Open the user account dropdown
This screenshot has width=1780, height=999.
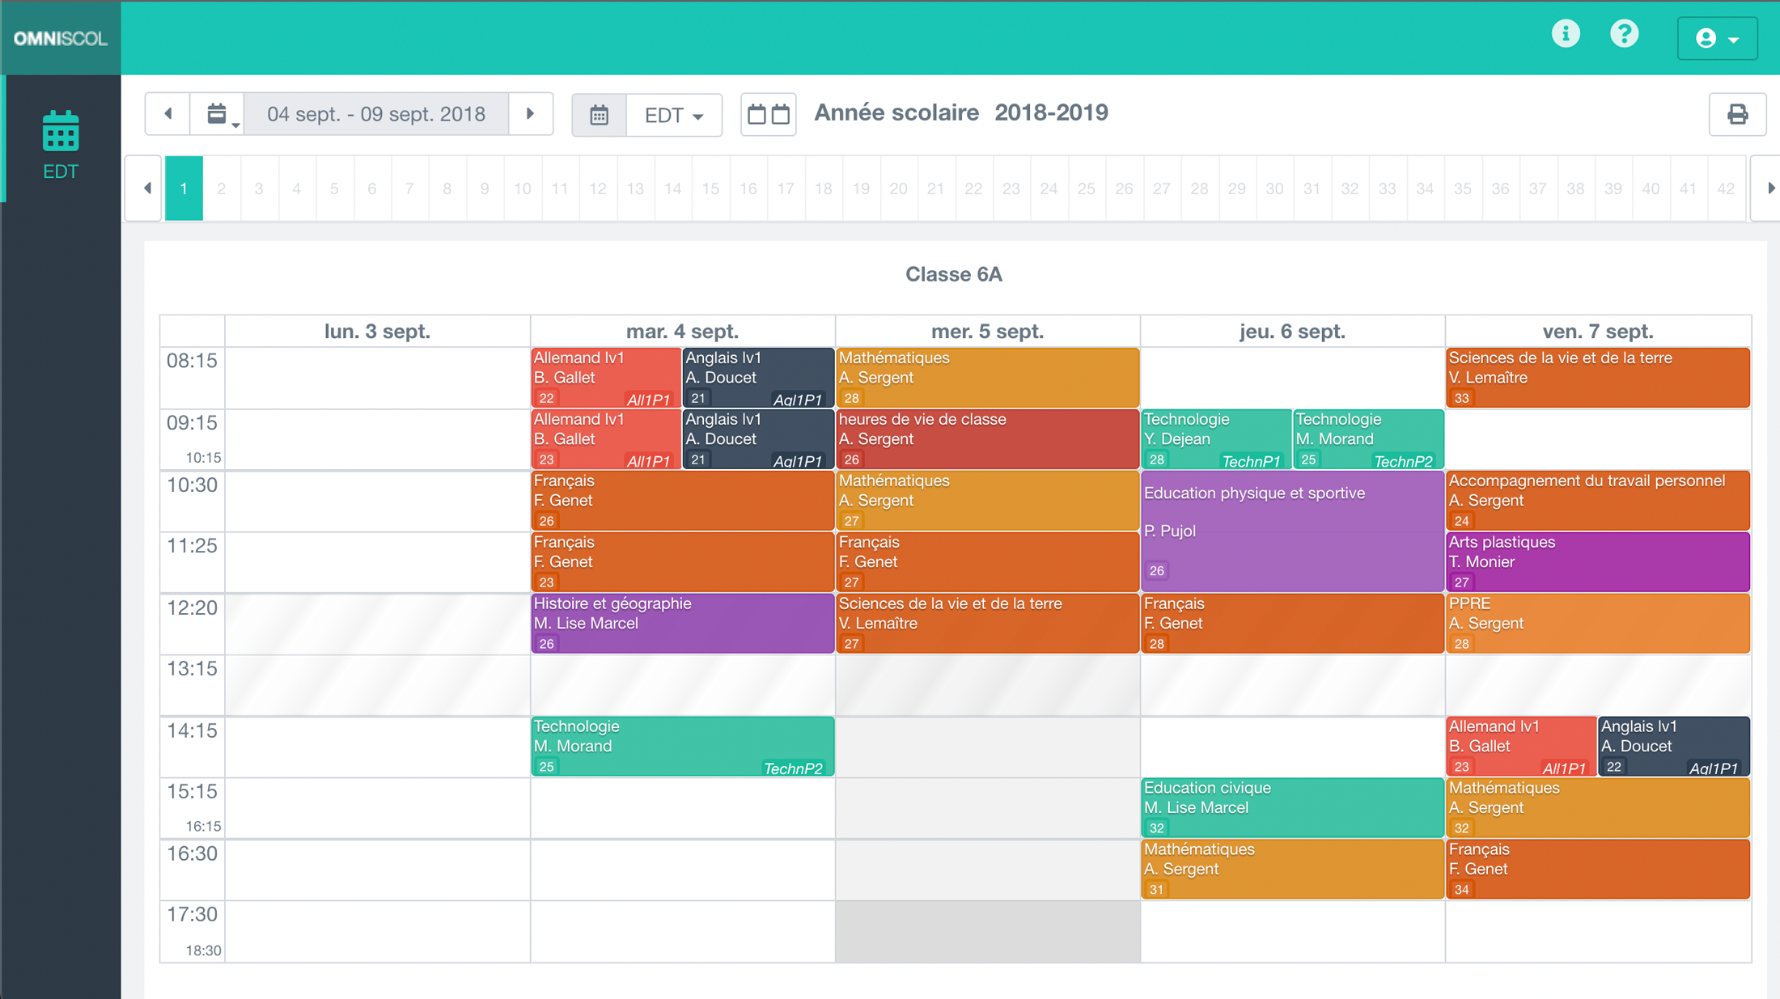[1717, 38]
